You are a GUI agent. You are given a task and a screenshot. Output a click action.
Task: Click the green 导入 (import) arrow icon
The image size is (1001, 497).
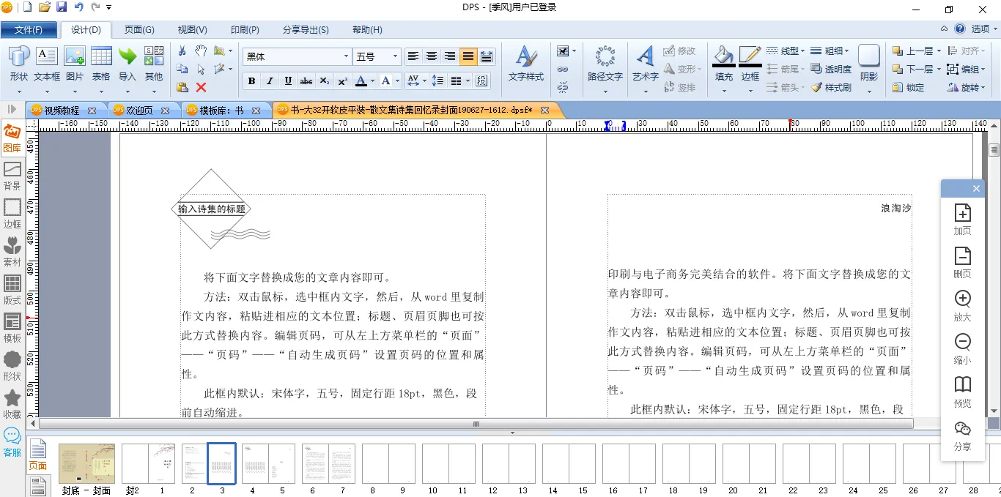pyautogui.click(x=128, y=57)
